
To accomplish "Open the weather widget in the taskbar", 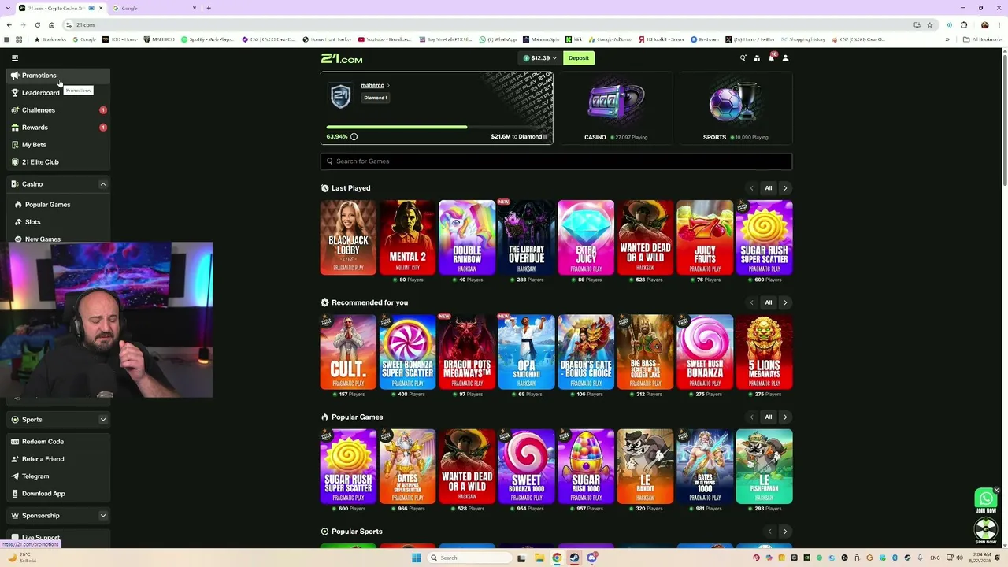I will [22, 558].
